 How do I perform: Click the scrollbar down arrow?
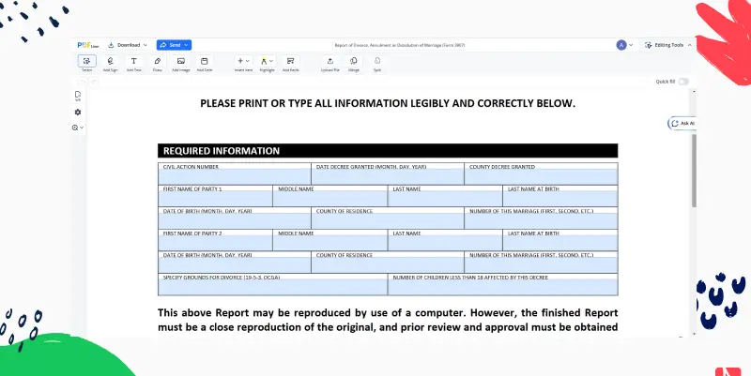click(694, 335)
